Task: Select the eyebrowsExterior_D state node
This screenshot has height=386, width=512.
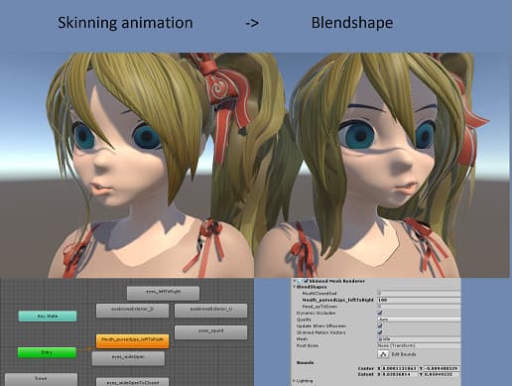Action: 132,311
